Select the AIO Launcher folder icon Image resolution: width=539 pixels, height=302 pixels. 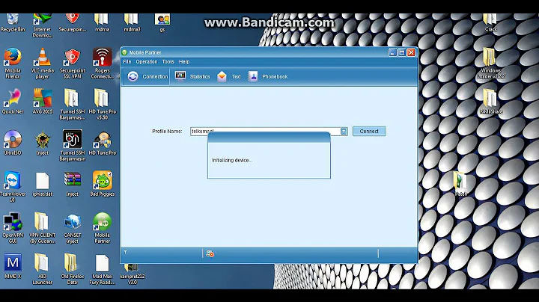[x=42, y=269]
